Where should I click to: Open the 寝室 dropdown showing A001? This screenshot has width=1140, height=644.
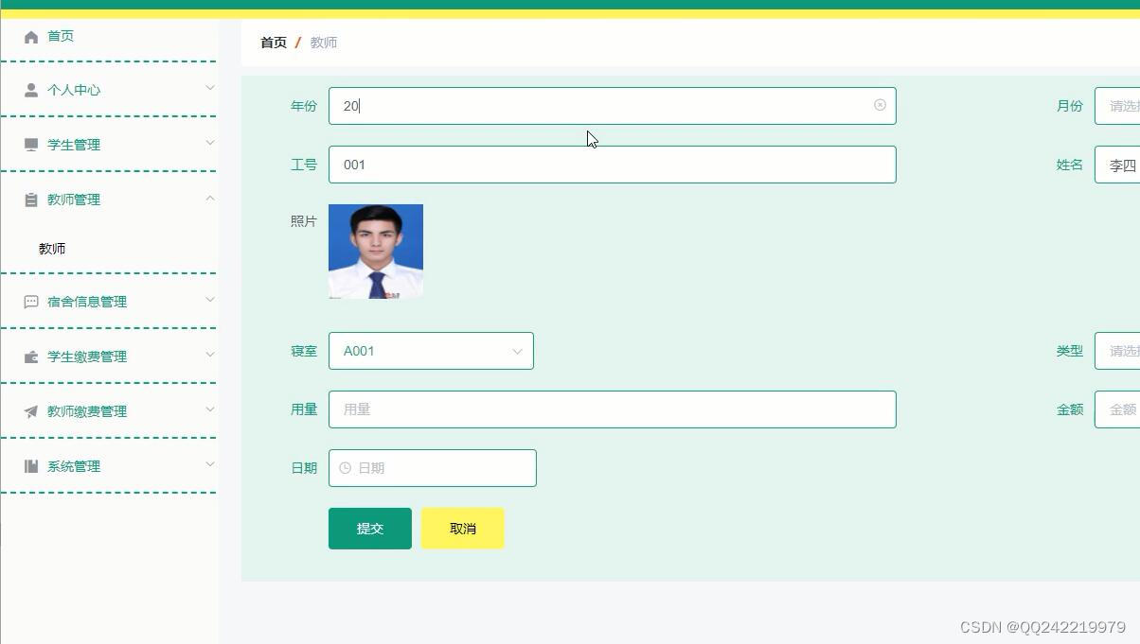click(517, 351)
